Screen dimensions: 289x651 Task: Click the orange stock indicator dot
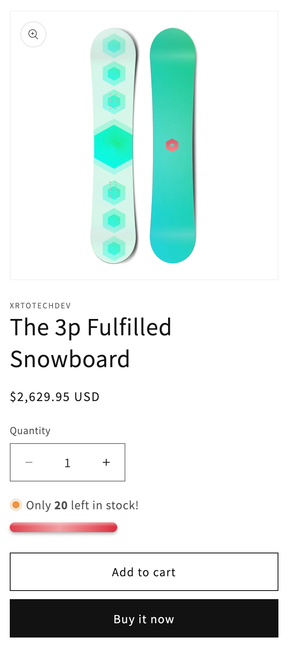pos(16,505)
